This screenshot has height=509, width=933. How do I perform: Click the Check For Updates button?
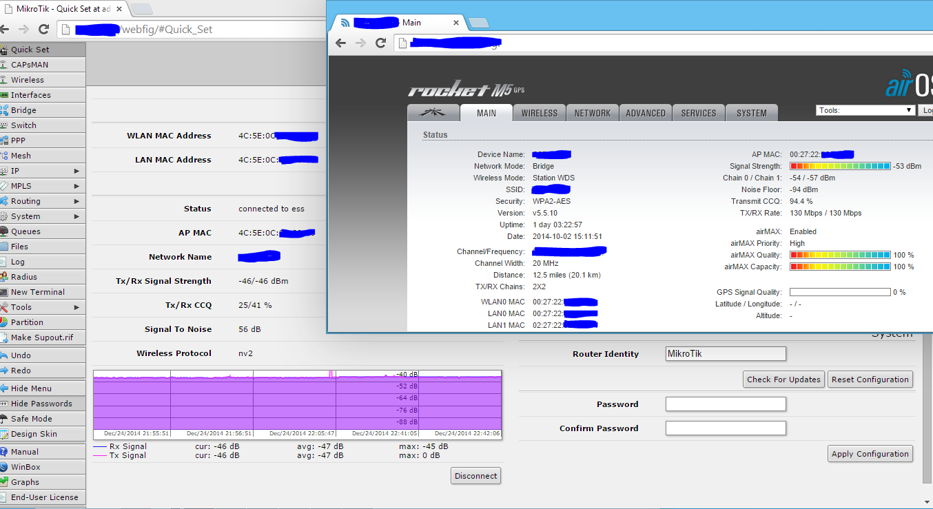tap(783, 380)
